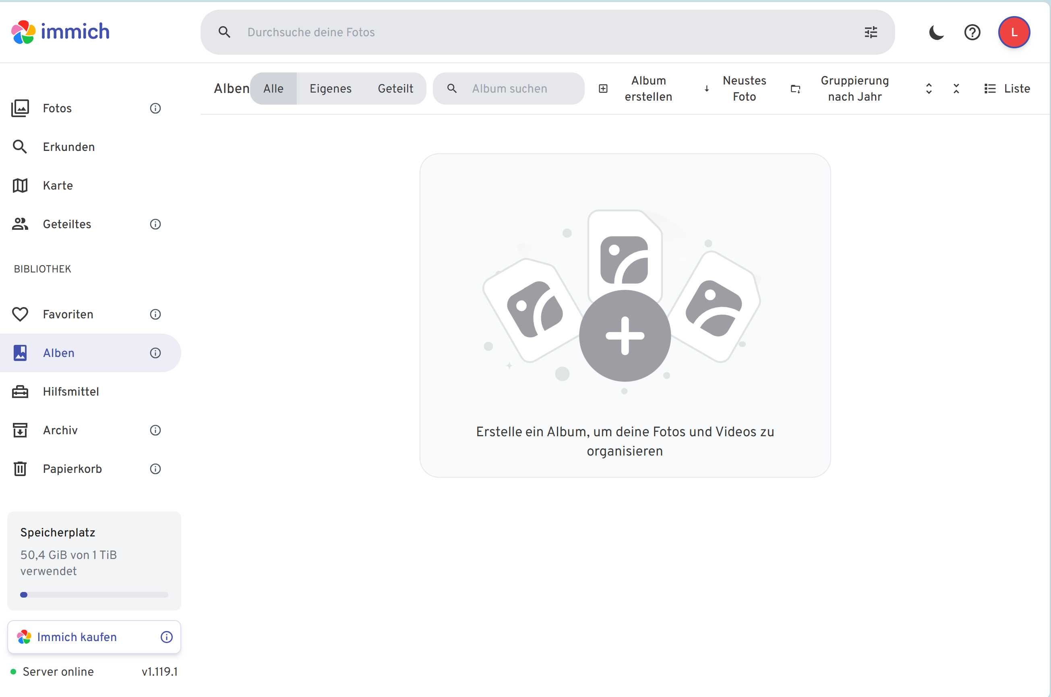Open Alben in the sidebar
This screenshot has width=1051, height=697.
click(91, 353)
